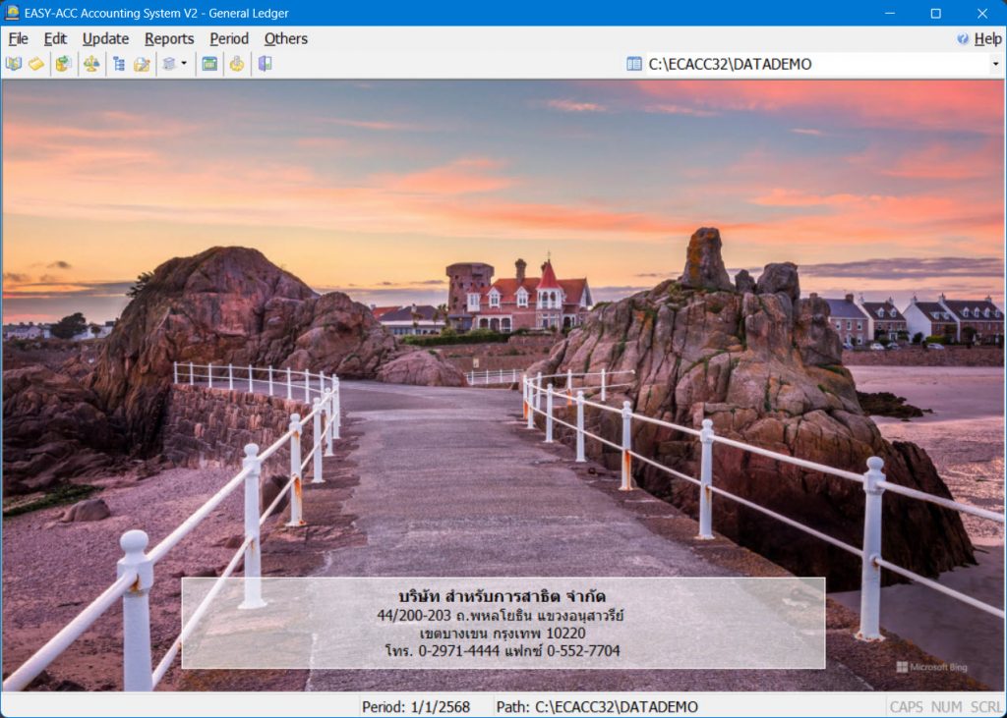Open the Update menu
The width and height of the screenshot is (1007, 718).
tap(105, 38)
